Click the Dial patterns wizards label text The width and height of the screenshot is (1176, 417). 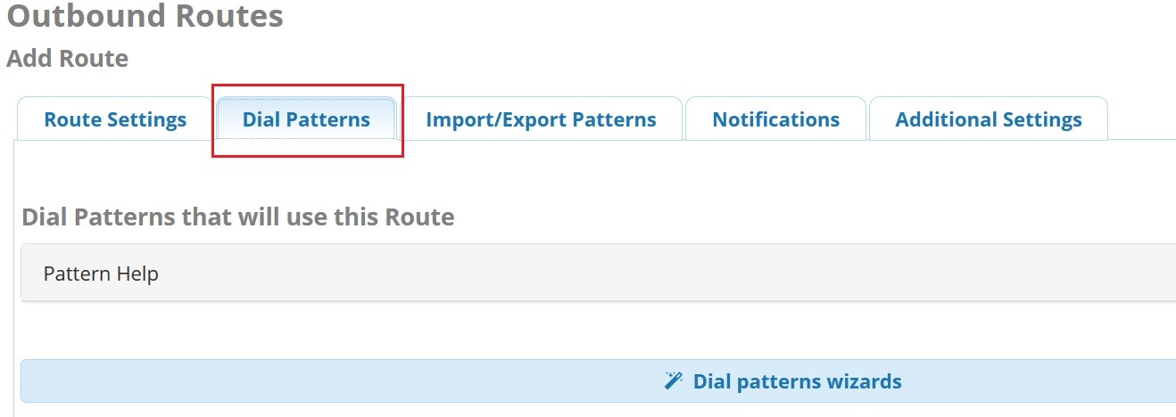pyautogui.click(x=797, y=381)
